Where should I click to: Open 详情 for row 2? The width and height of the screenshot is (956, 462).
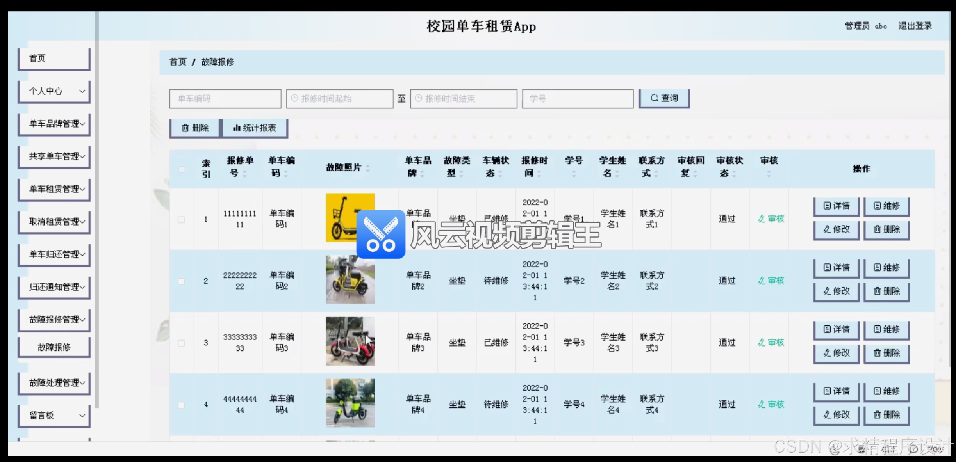[x=836, y=268]
